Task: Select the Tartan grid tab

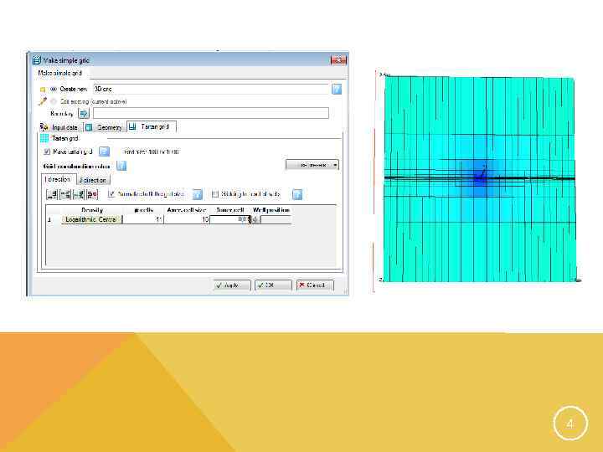Action: click(152, 126)
